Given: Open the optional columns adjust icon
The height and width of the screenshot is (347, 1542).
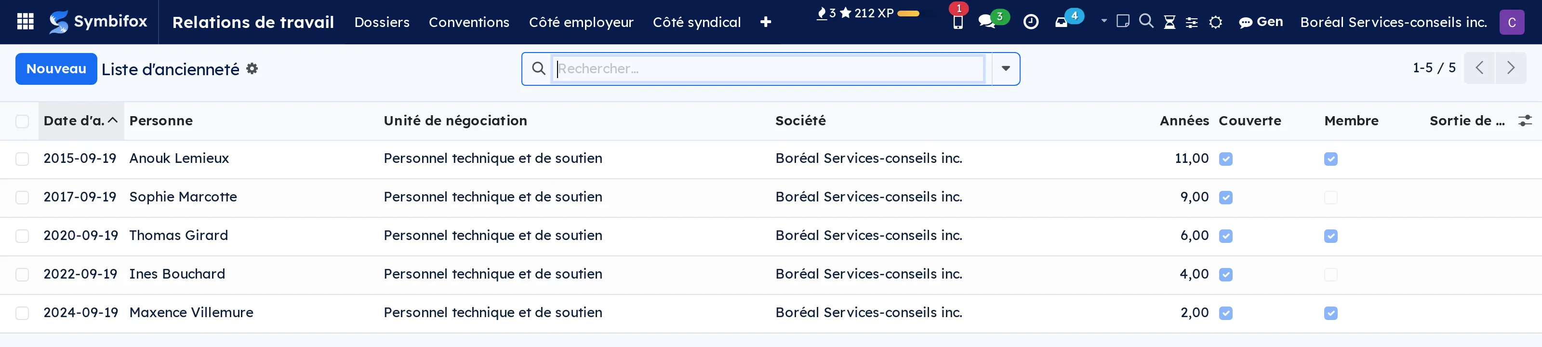Looking at the screenshot, I should tap(1525, 121).
